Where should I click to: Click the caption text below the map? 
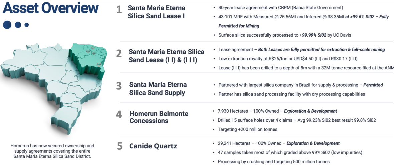(x=52, y=151)
